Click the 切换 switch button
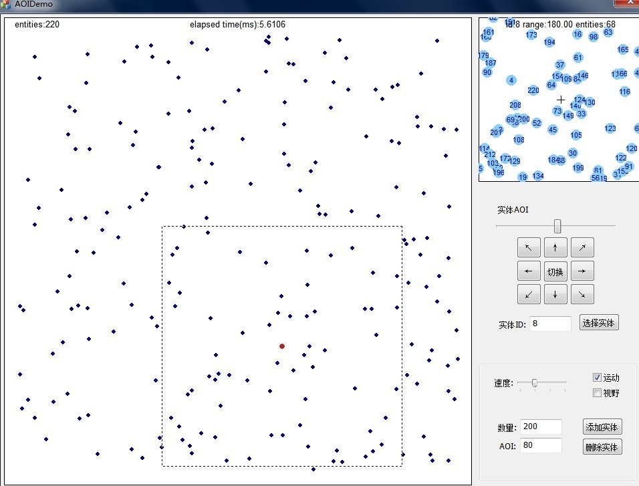Viewport: 639px width, 486px height. click(x=555, y=271)
